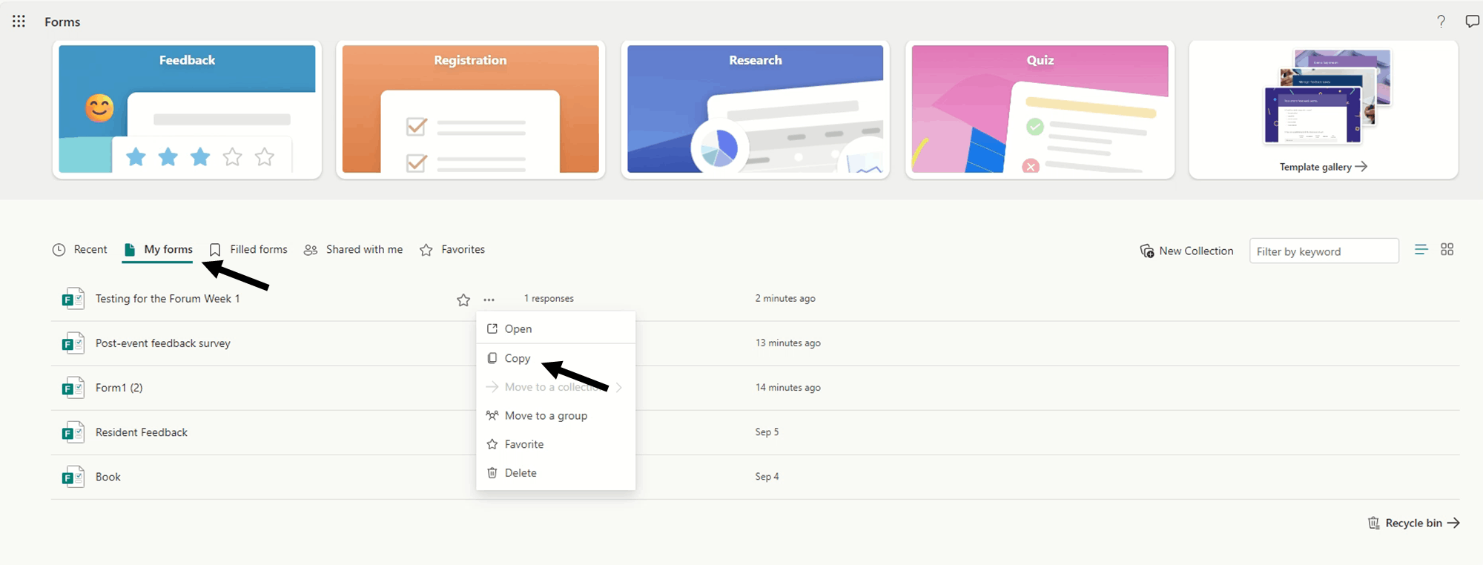
Task: Choose Delete from the context menu
Action: pyautogui.click(x=555, y=472)
